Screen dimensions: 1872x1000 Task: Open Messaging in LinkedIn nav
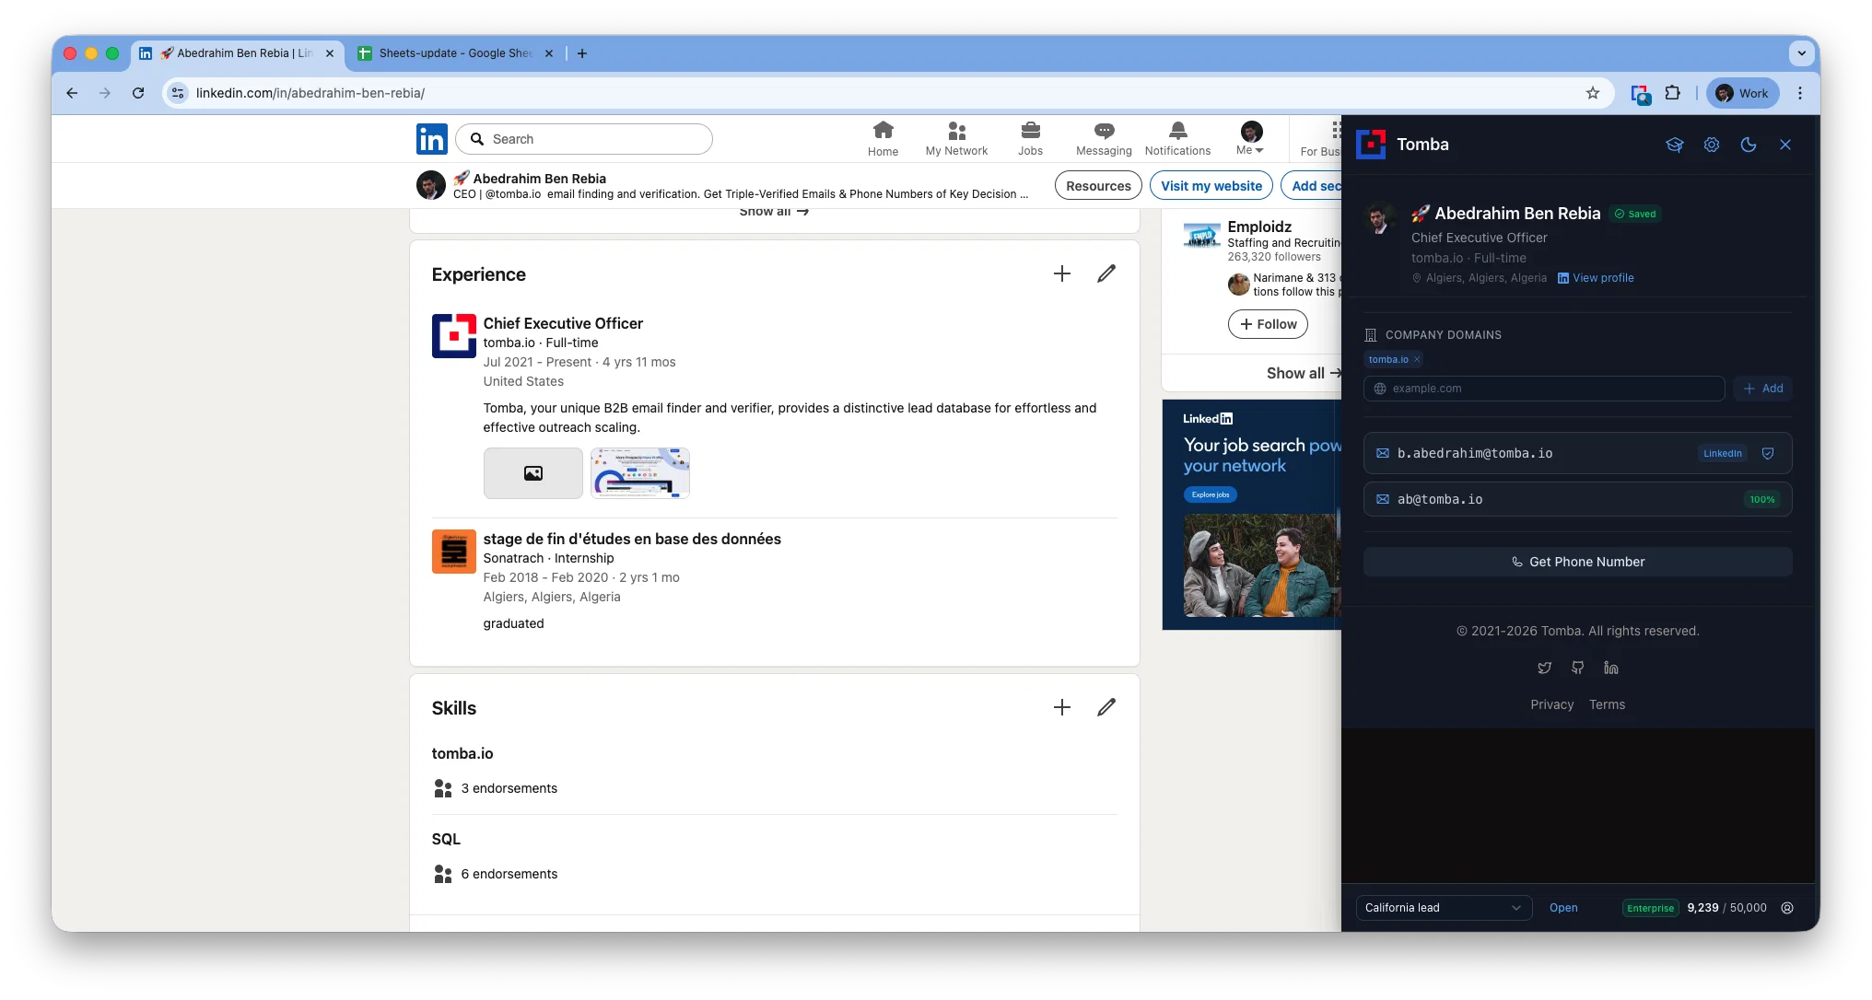click(x=1104, y=139)
